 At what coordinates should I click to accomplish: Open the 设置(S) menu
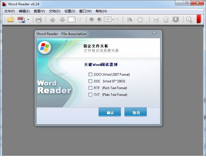(70, 11)
